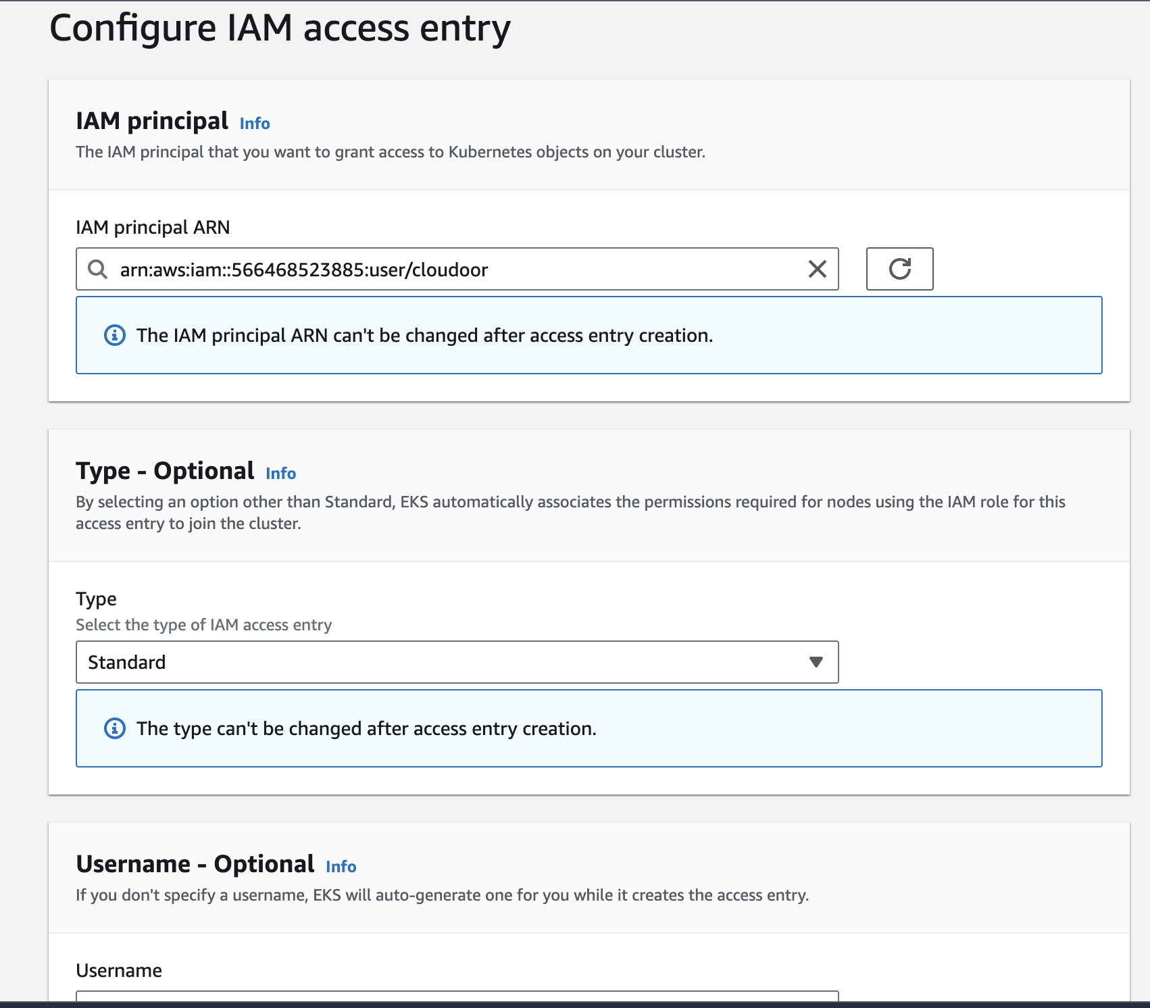Click the 'Type - Optional' section heading
Screen dimensions: 1150x1008
click(165, 471)
